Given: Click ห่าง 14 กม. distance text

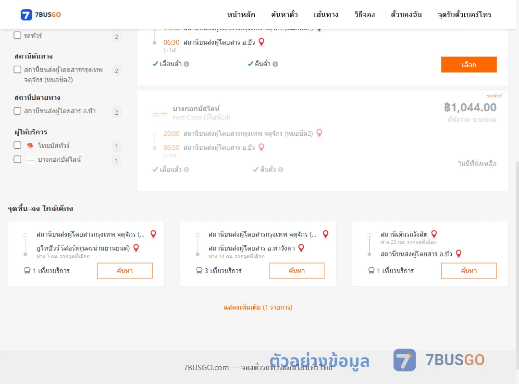Looking at the screenshot, I should (x=236, y=257).
